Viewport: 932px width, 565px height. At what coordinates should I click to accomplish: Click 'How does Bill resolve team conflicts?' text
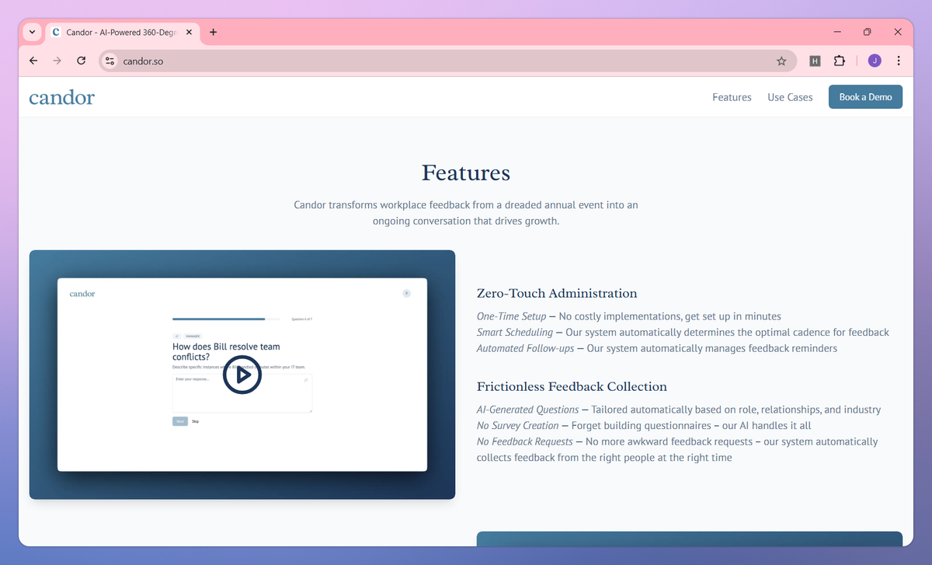(226, 351)
